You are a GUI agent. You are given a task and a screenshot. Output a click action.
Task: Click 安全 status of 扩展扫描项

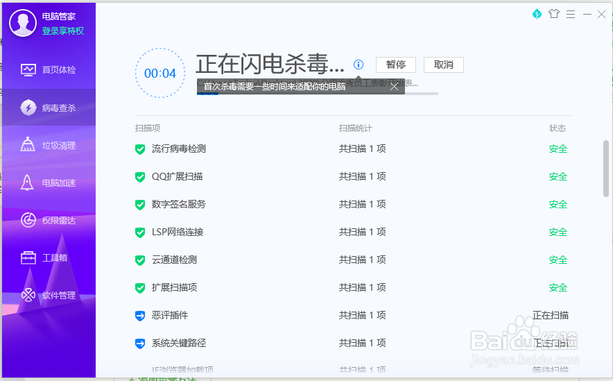[558, 287]
